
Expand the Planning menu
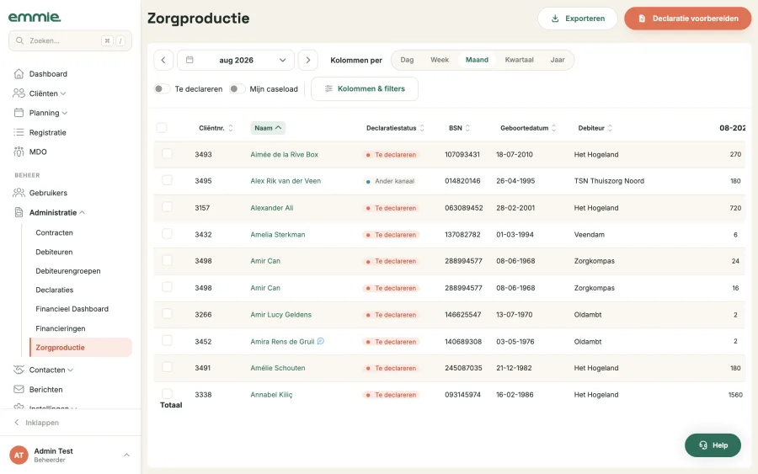tap(64, 113)
